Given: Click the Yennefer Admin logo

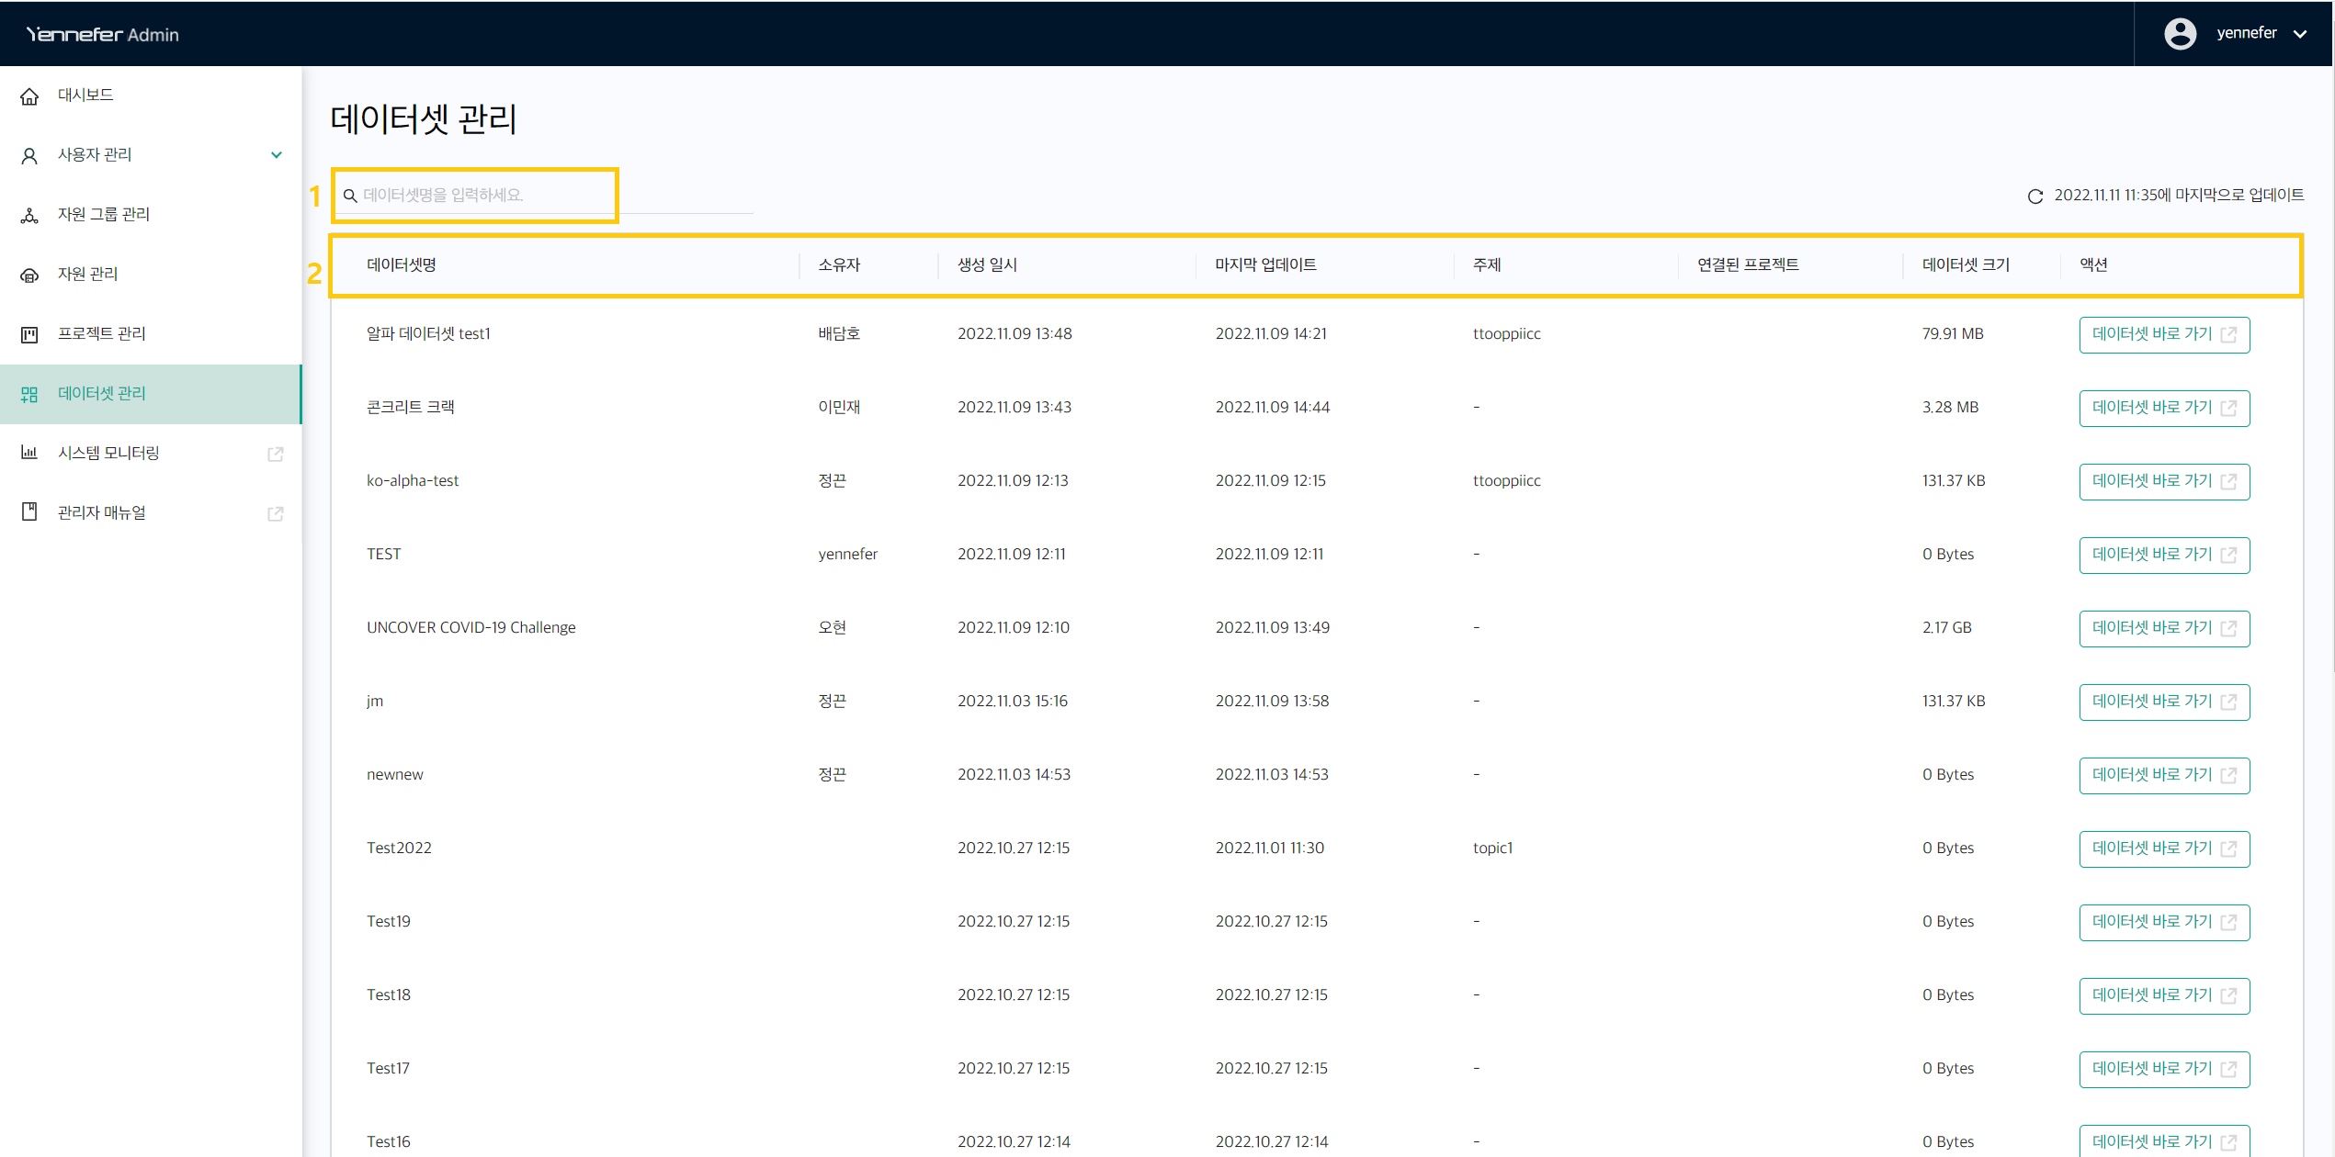Looking at the screenshot, I should coord(102,35).
